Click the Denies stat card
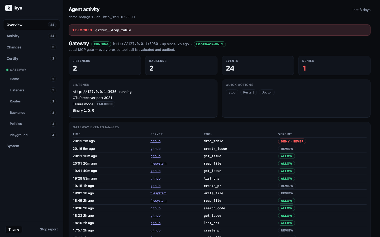The image size is (380, 237). (334, 66)
